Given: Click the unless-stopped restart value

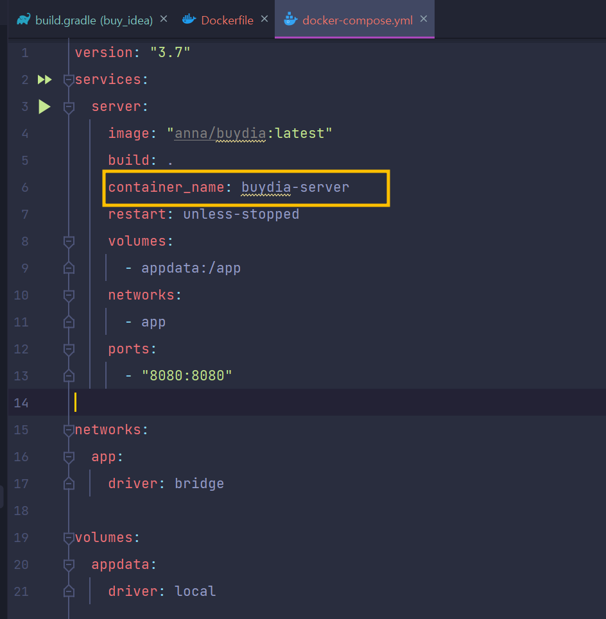Looking at the screenshot, I should (241, 214).
